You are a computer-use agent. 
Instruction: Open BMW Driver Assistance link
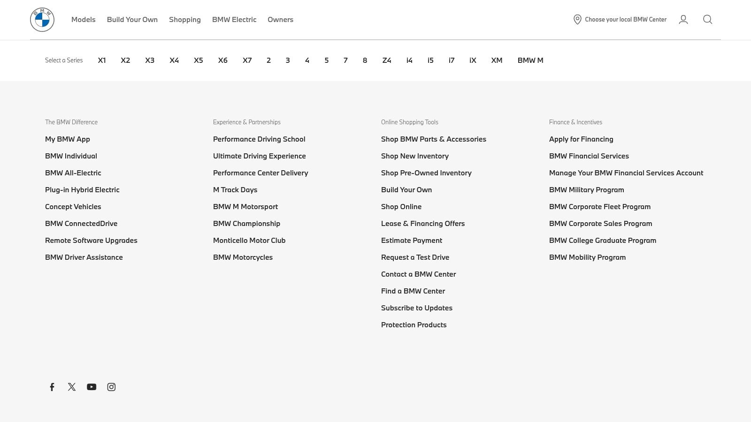point(84,257)
